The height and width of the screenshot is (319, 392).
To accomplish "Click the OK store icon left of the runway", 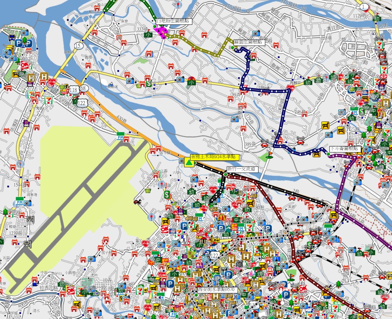I will pyautogui.click(x=71, y=290).
